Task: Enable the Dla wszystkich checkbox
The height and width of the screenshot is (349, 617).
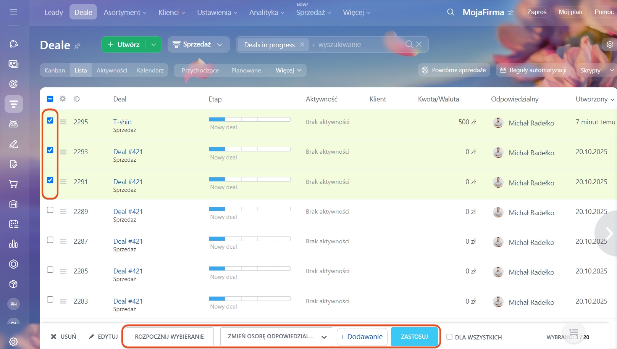Action: click(449, 337)
